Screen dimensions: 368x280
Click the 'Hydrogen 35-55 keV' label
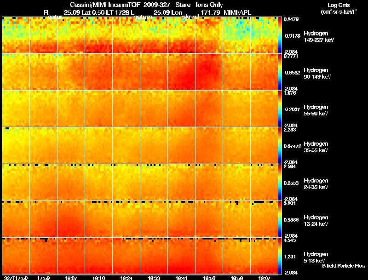(x=316, y=147)
